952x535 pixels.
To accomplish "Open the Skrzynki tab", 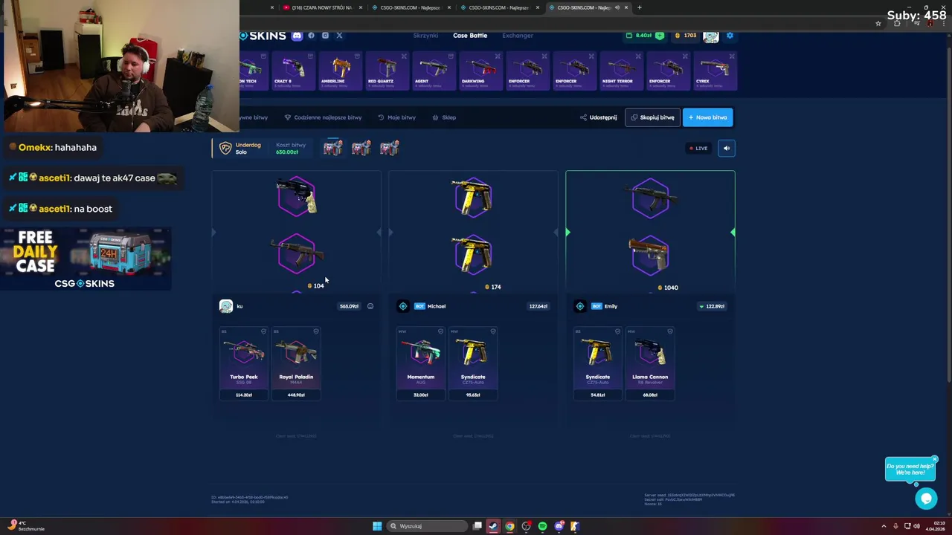I will coord(425,35).
